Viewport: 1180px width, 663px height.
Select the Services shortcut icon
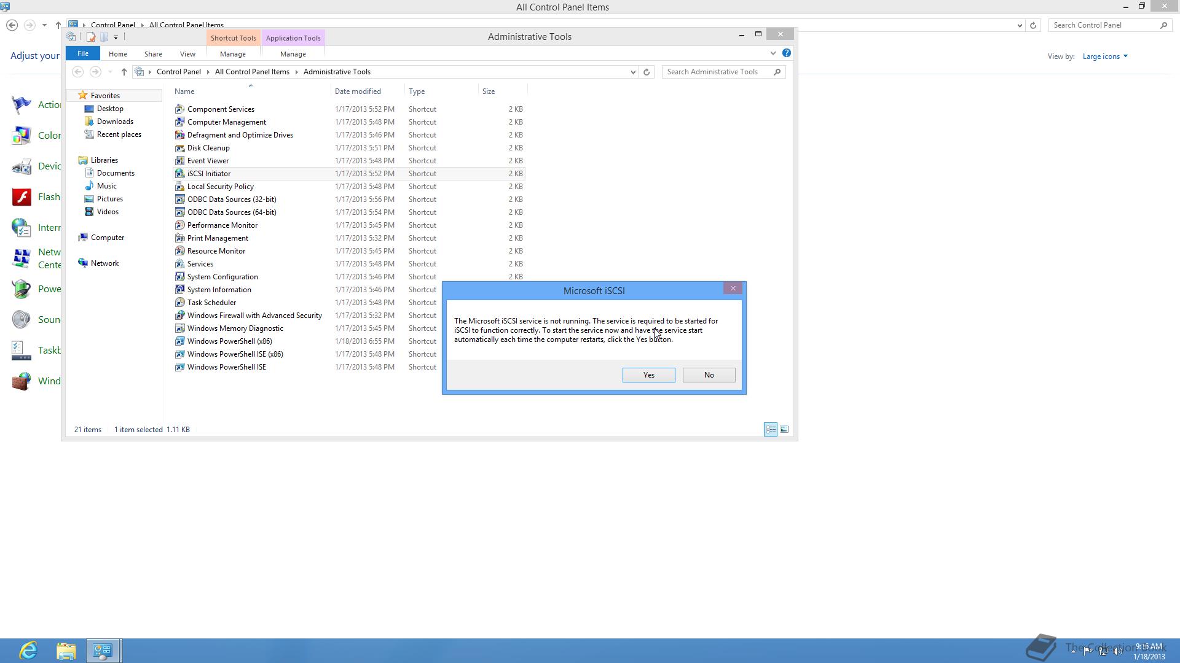click(179, 264)
